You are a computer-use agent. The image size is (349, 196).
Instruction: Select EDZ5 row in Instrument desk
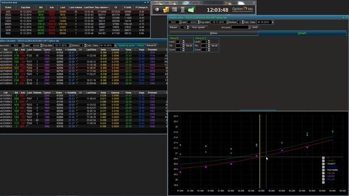pos(75,18)
